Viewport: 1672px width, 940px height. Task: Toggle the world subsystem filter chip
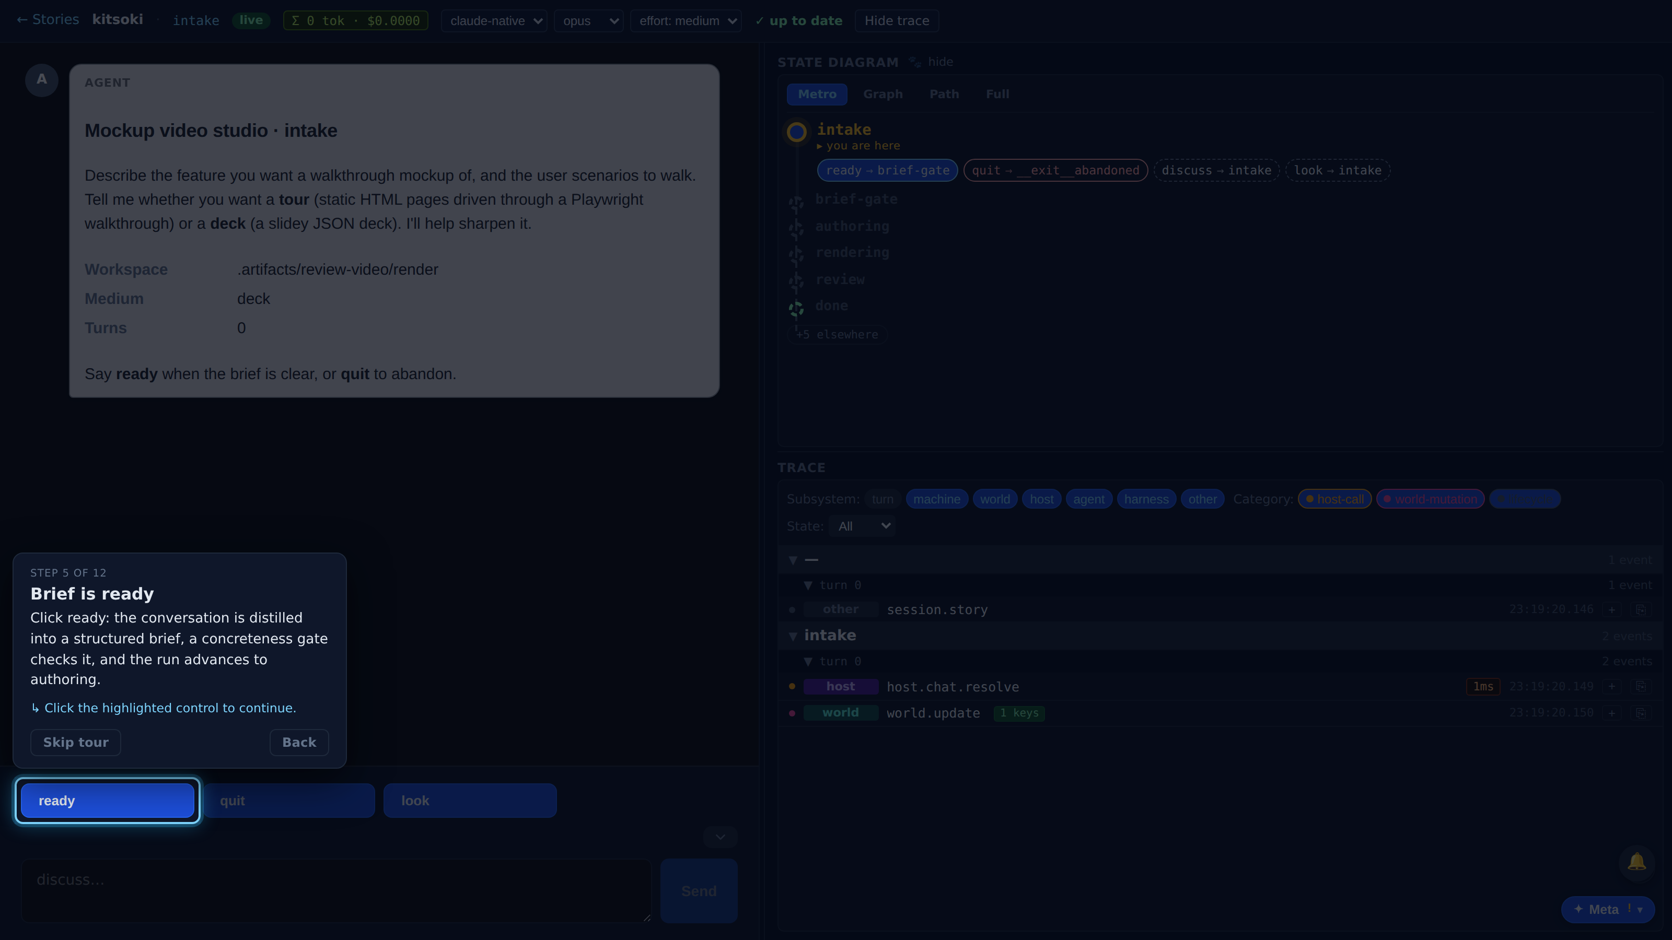994,499
